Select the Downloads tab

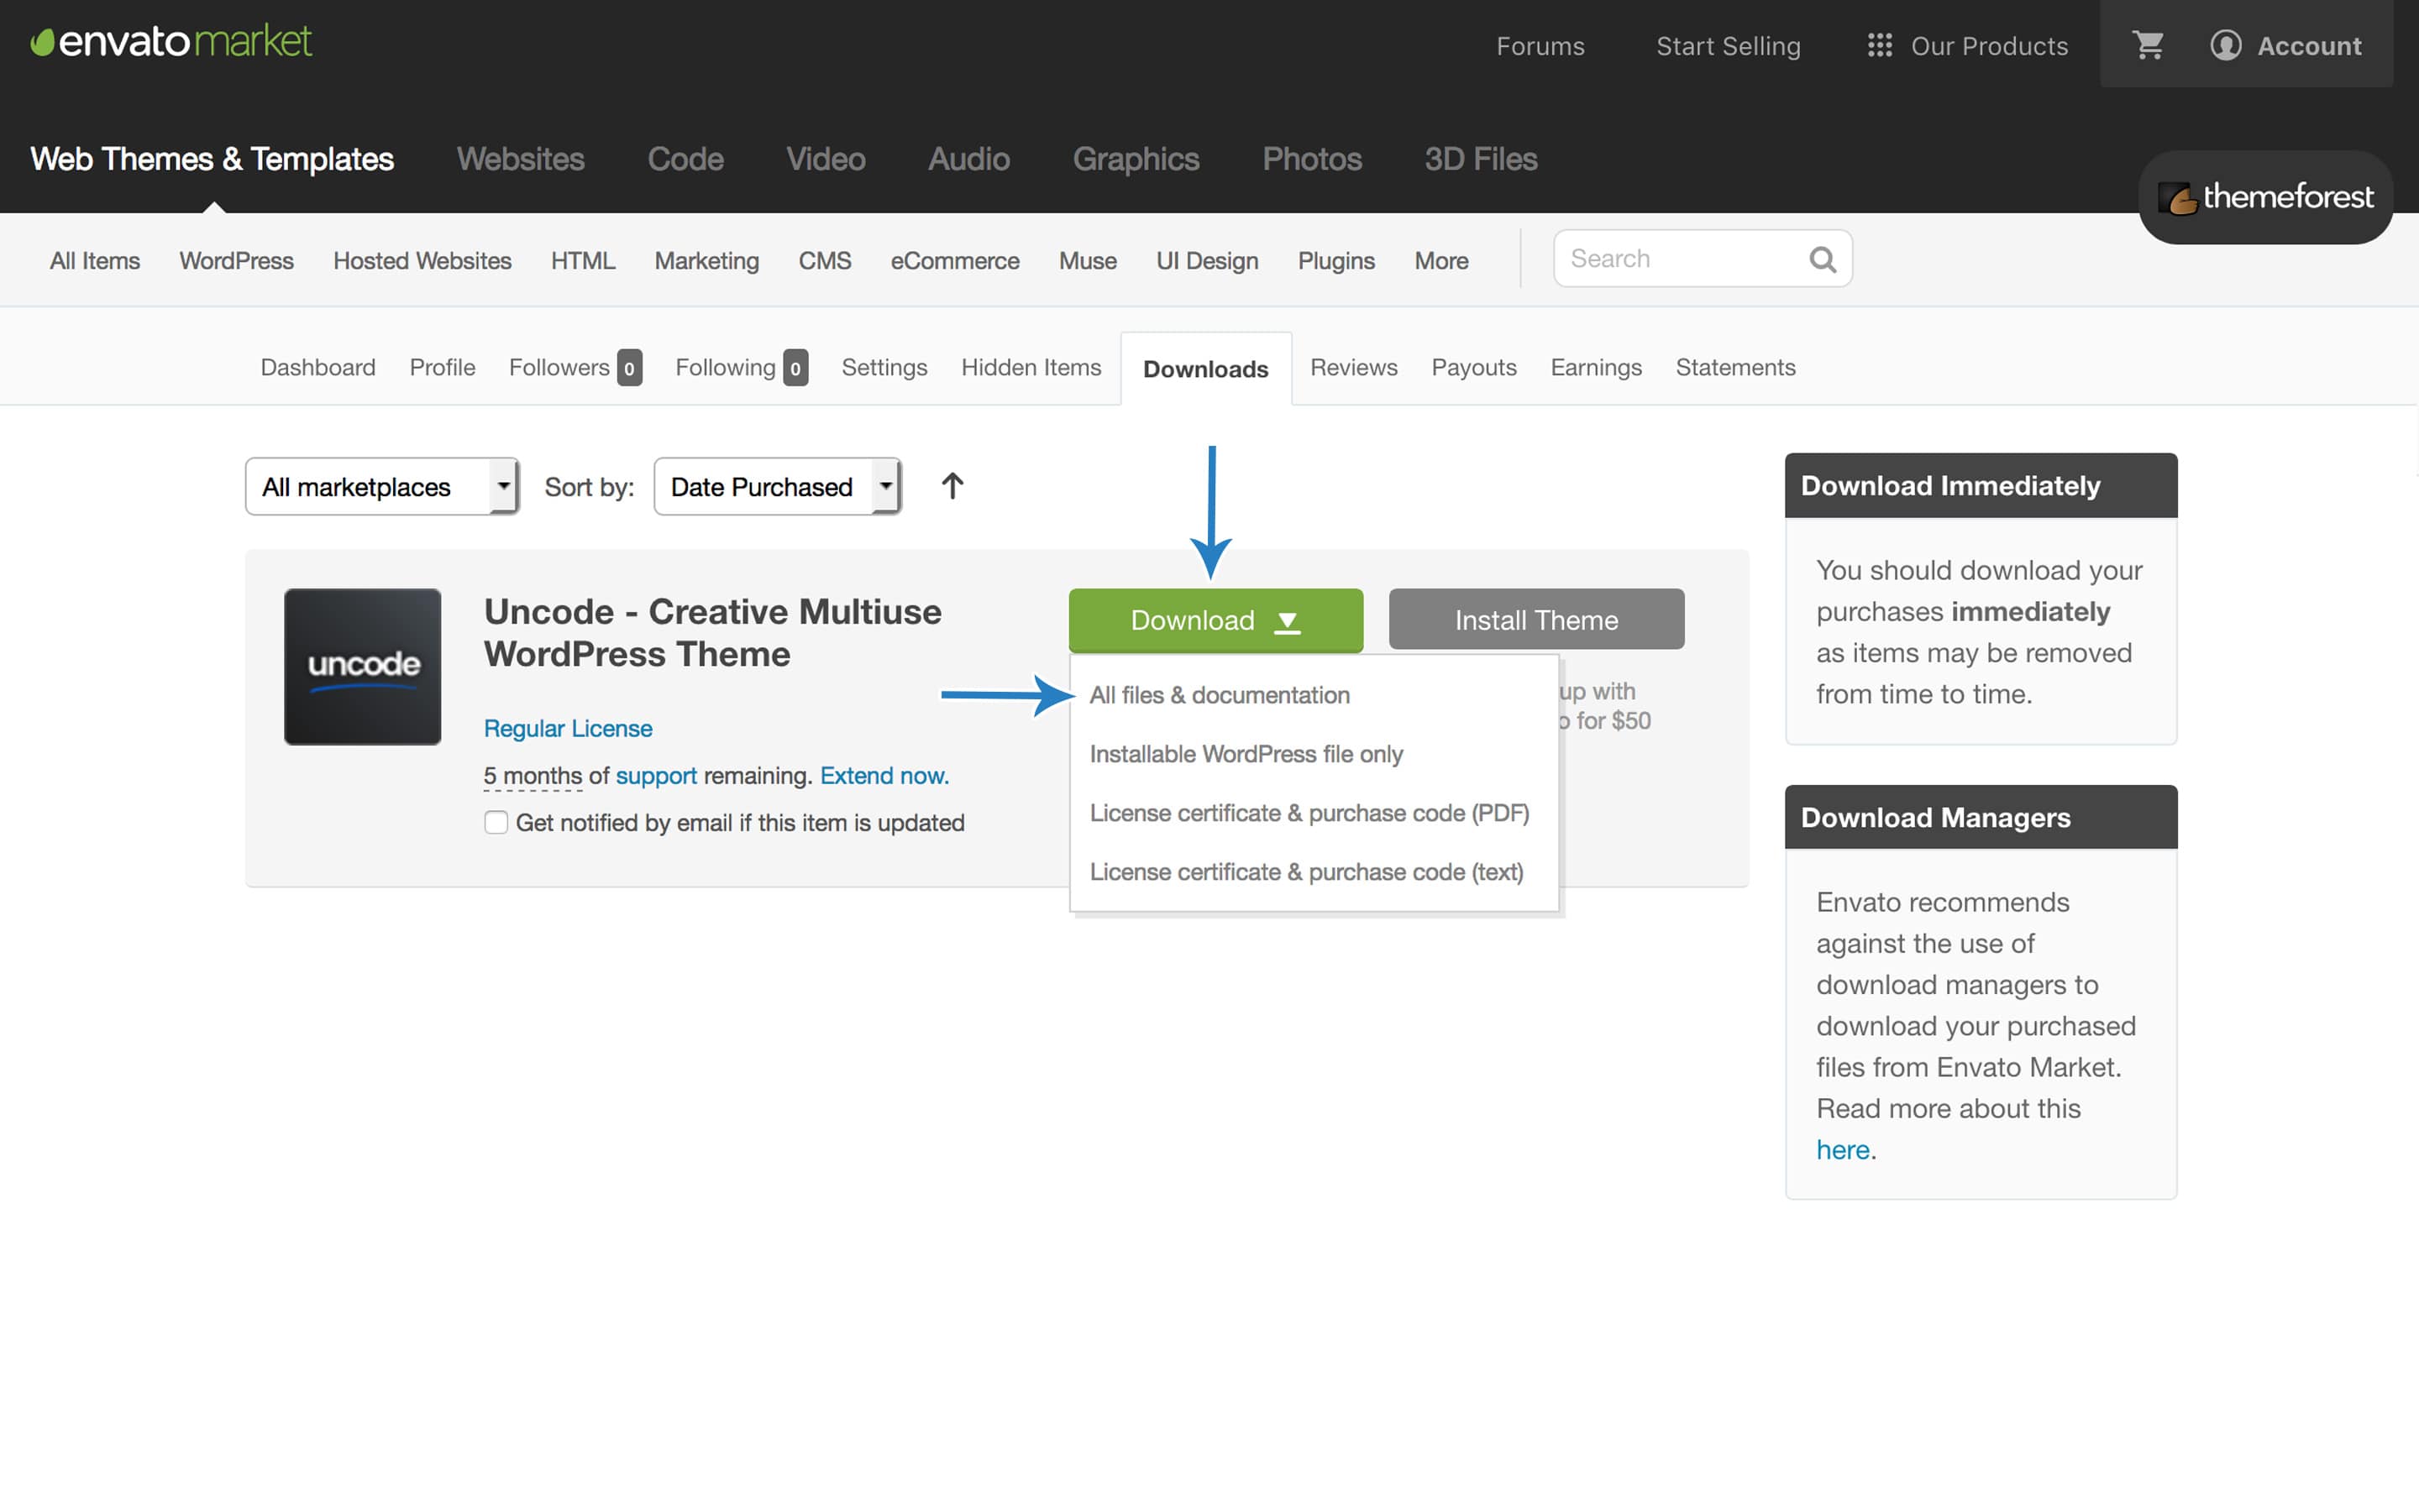click(x=1205, y=369)
